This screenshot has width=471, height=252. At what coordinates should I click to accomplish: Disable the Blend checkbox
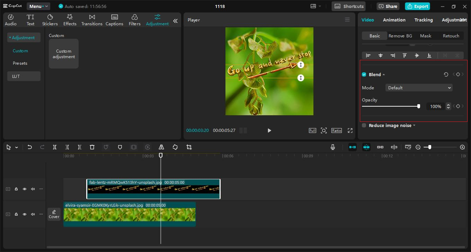click(364, 74)
